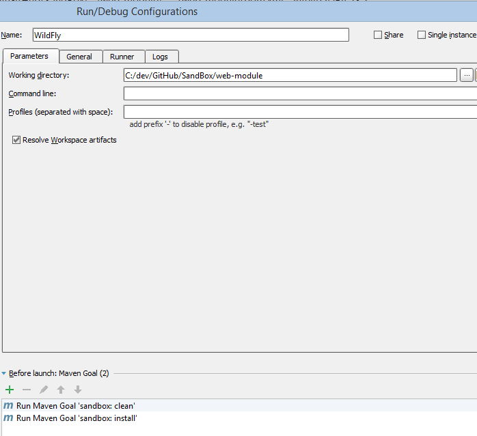Viewport: 477px width, 436px height.
Task: Add a new before-launch task with plus icon
Action: point(10,390)
